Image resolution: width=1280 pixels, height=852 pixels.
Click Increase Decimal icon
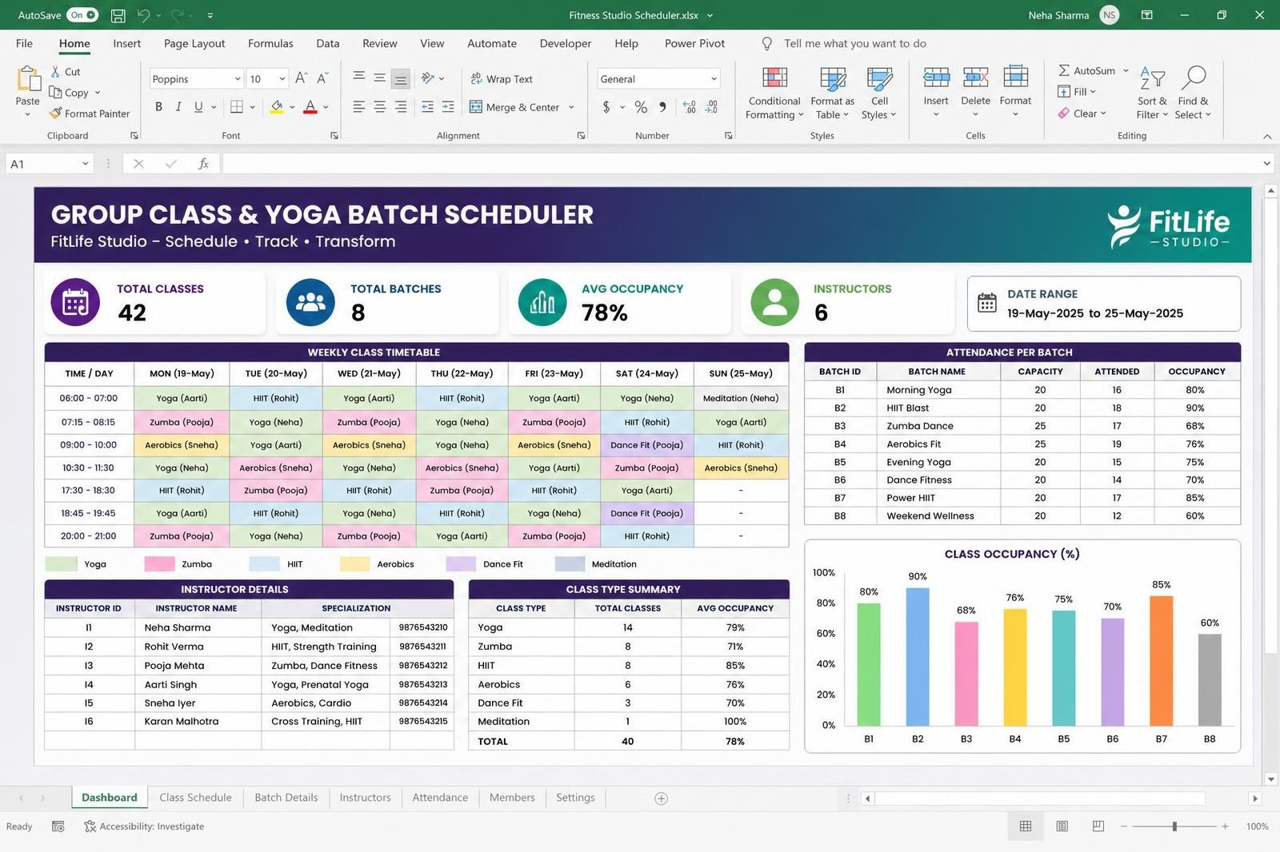690,107
